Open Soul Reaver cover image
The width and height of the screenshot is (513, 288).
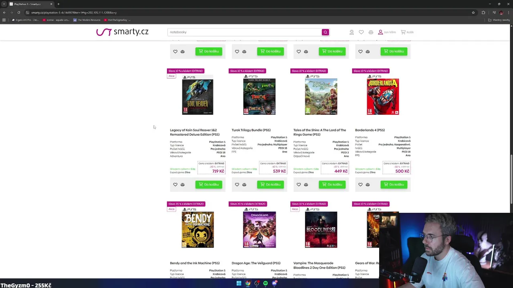(198, 95)
